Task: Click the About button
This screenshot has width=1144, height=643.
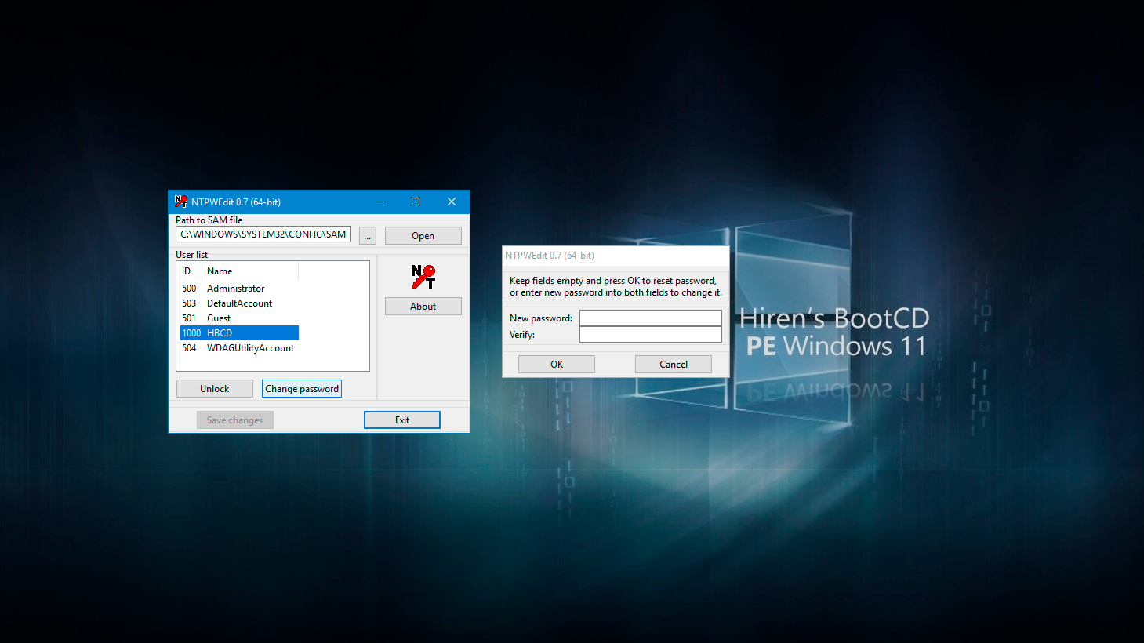Action: (423, 307)
